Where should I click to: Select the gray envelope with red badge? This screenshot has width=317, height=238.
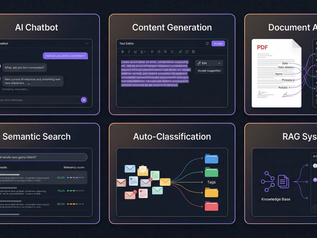(x=146, y=183)
